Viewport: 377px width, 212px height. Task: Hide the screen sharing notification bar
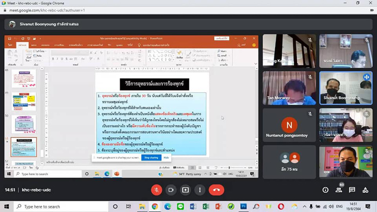[166, 158]
